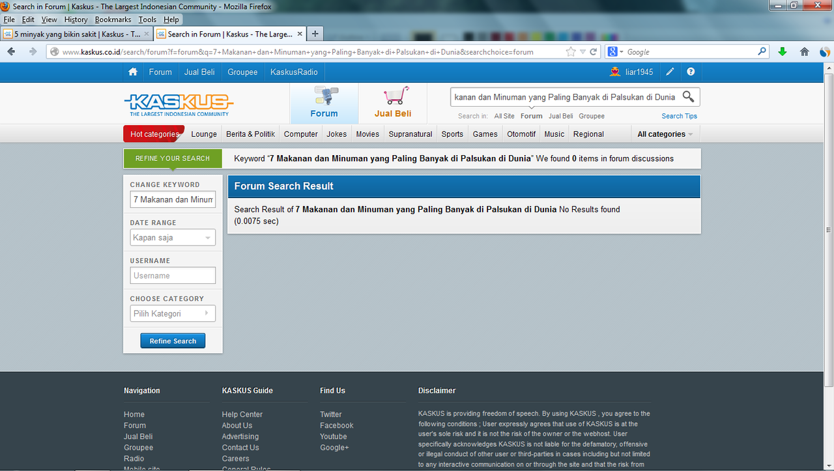Open Twitter footer link
The height and width of the screenshot is (471, 834).
click(x=331, y=414)
